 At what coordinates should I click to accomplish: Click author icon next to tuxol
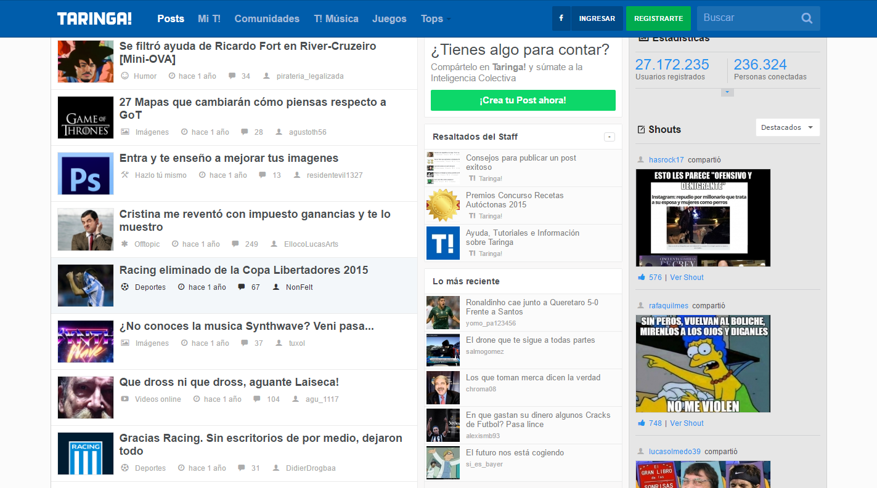(x=279, y=343)
